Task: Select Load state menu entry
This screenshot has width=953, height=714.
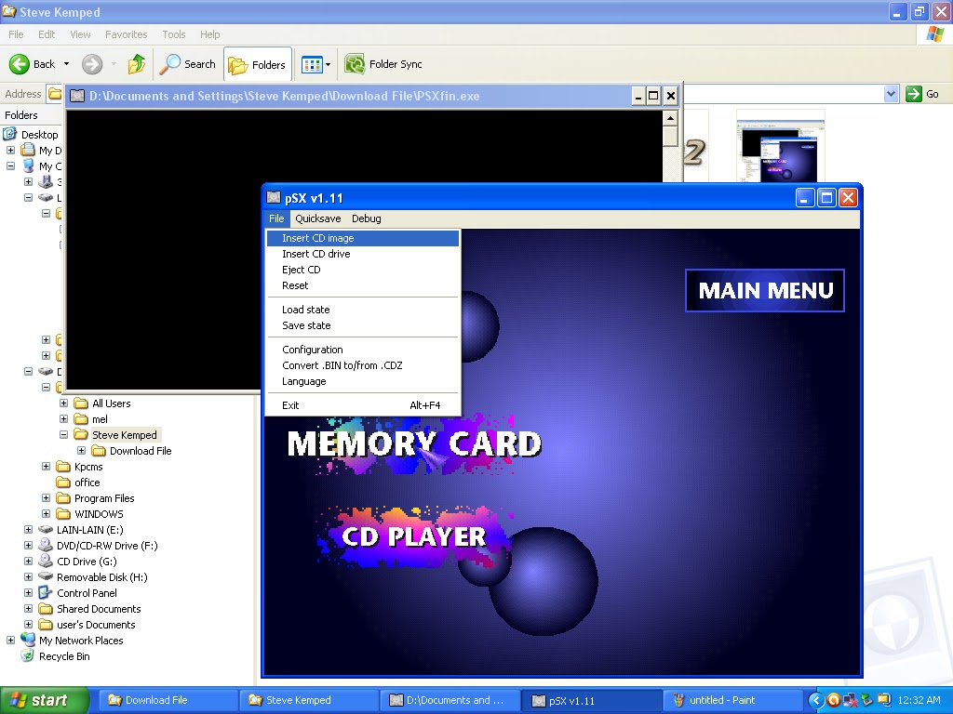Action: pos(362,310)
